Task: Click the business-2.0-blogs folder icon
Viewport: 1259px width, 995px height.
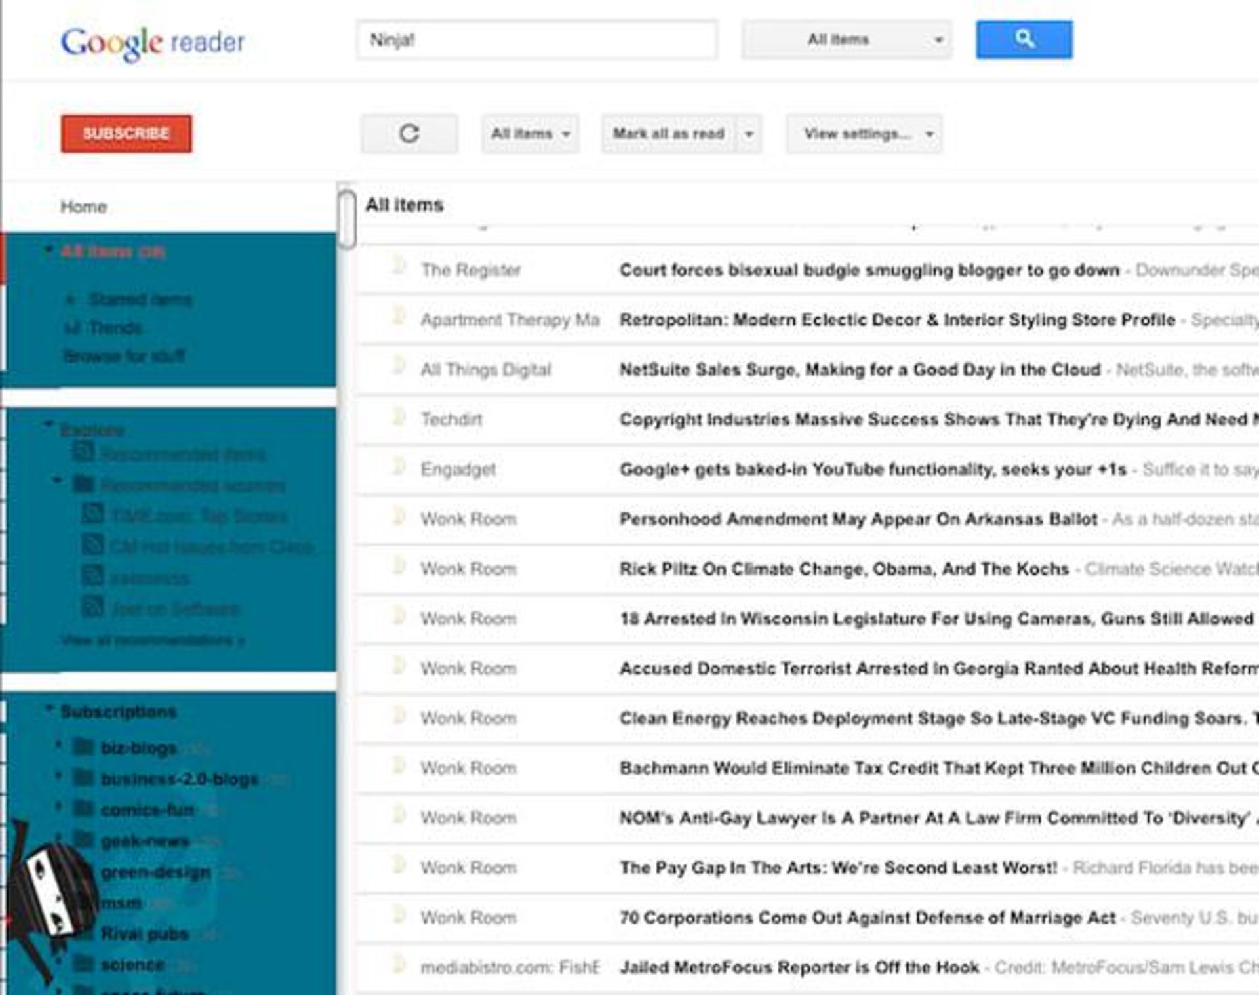Action: click(x=83, y=778)
